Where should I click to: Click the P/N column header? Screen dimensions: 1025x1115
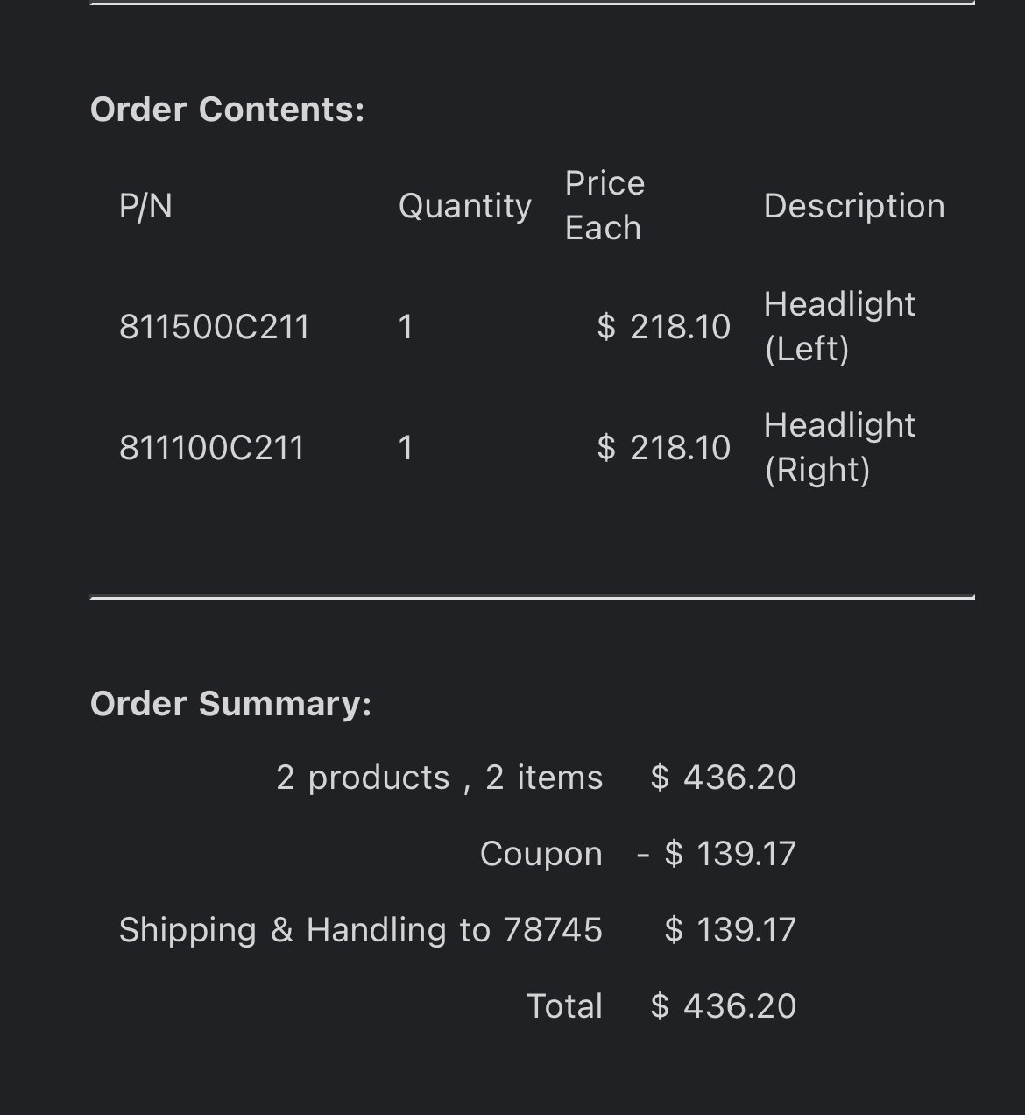(145, 207)
